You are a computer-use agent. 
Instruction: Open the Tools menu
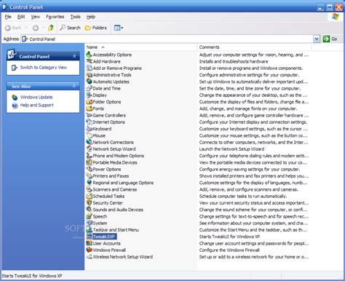point(76,17)
